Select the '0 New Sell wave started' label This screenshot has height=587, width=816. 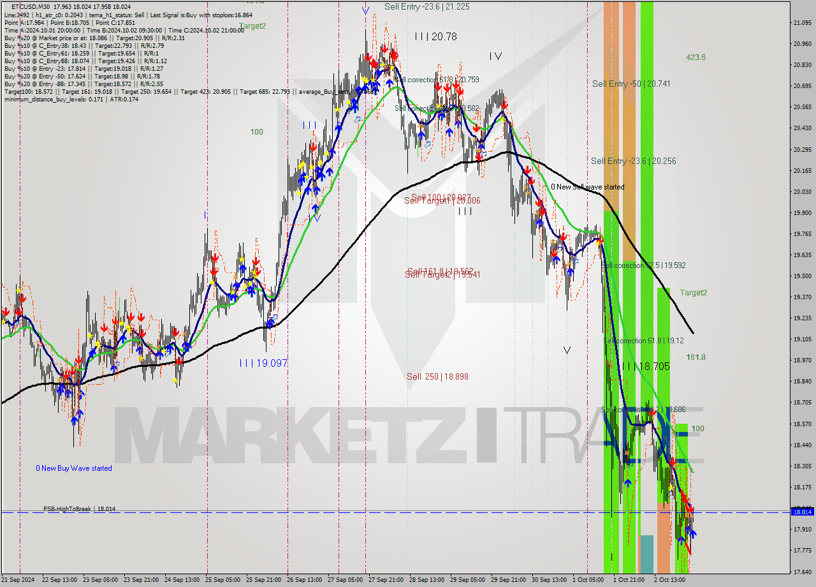[x=588, y=187]
